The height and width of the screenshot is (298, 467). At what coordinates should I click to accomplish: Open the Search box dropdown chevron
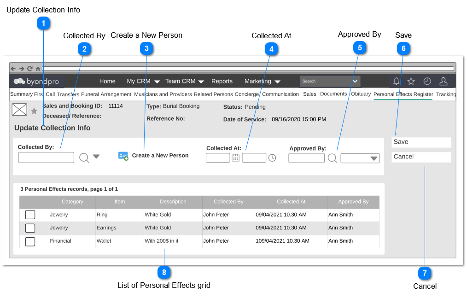(x=355, y=81)
